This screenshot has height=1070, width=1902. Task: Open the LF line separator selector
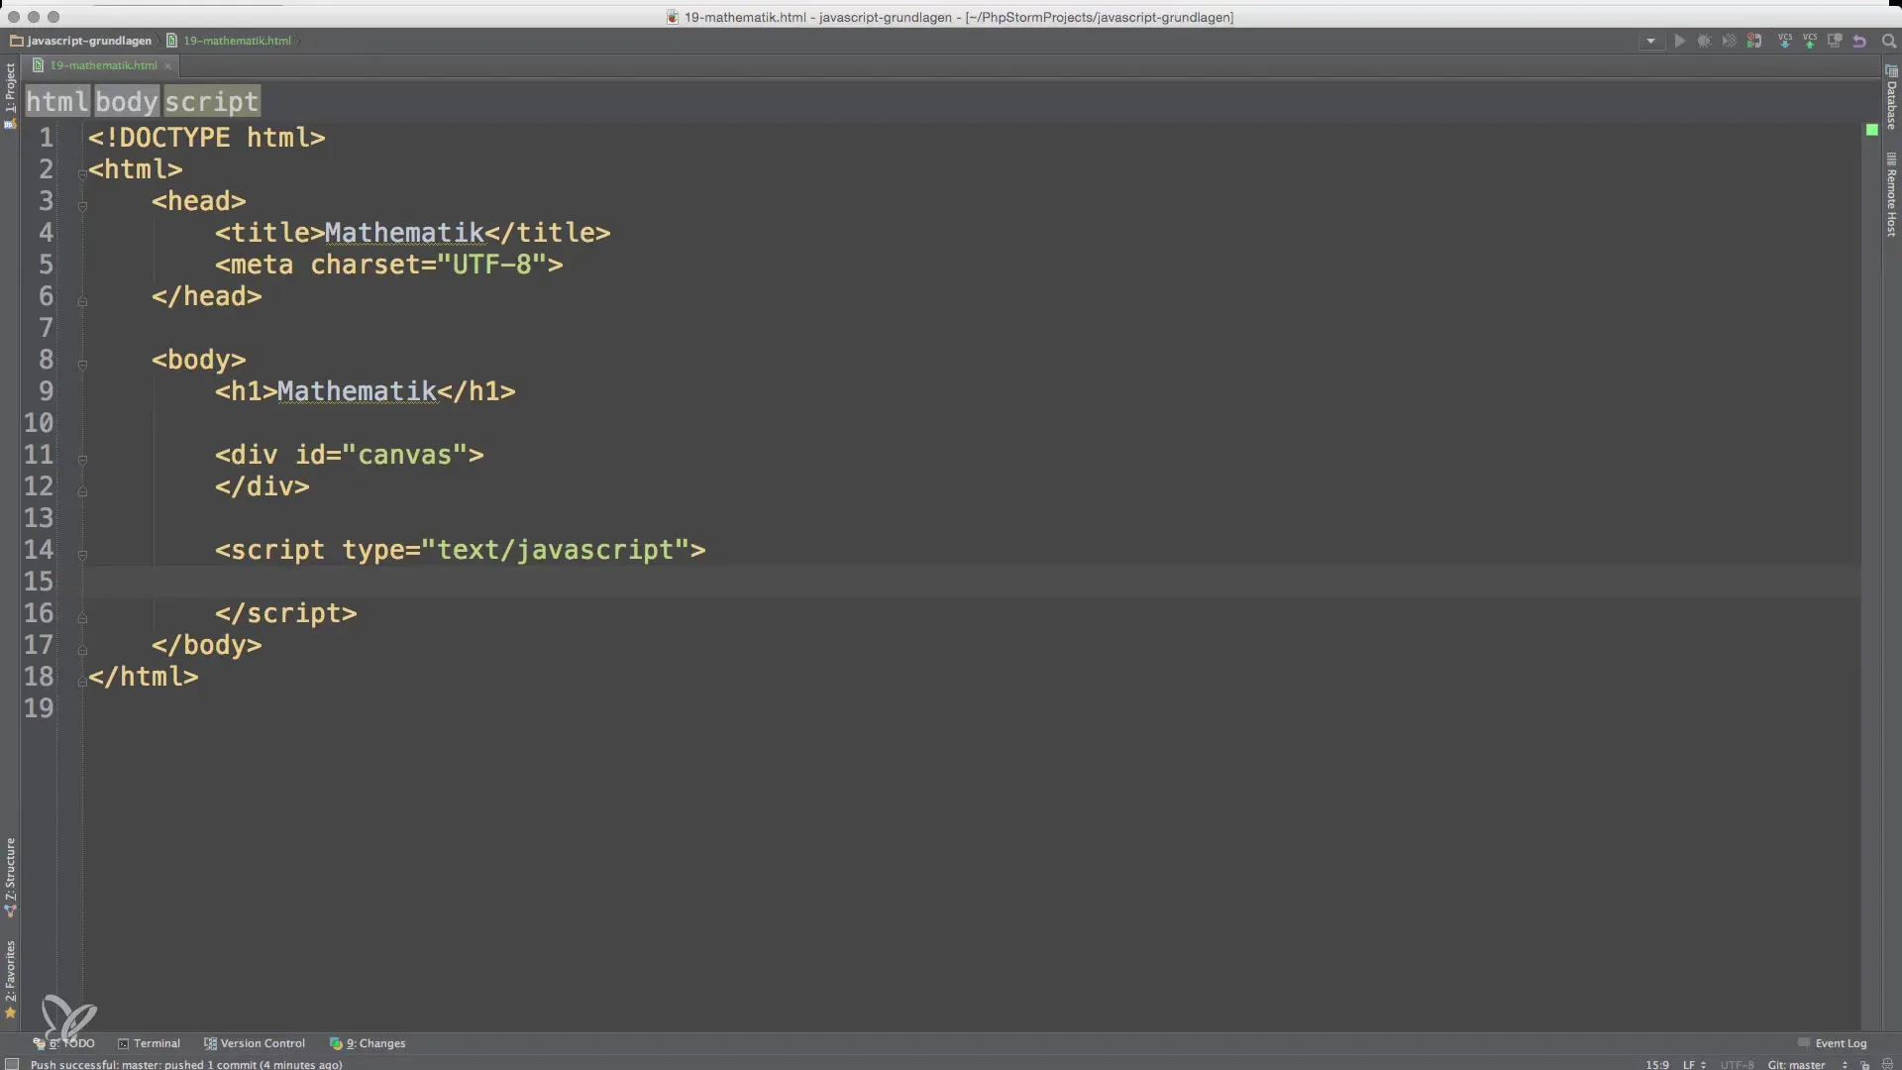1693,1064
